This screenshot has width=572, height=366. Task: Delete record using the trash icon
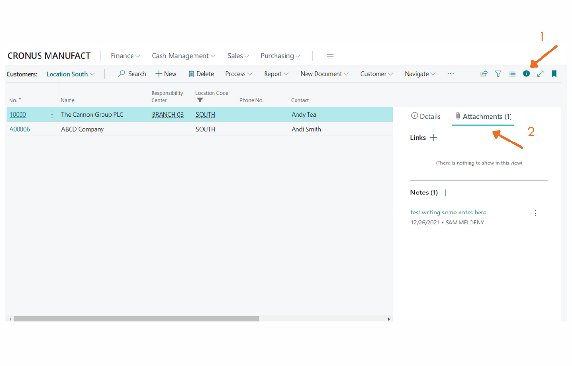(201, 74)
